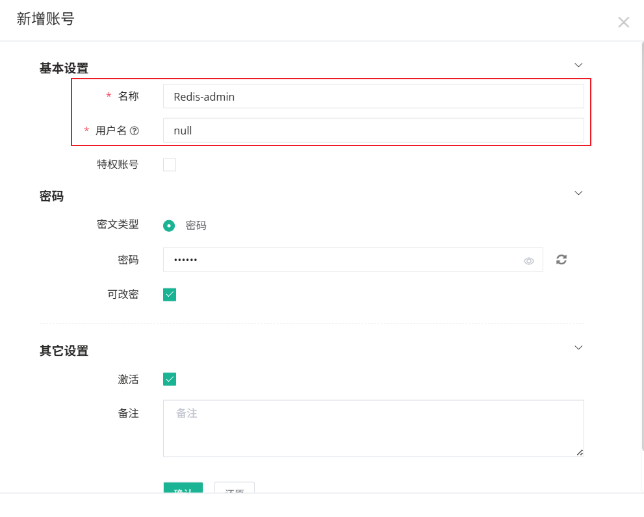This screenshot has width=644, height=517.
Task: Click into the 备注 text area
Action: coord(373,429)
